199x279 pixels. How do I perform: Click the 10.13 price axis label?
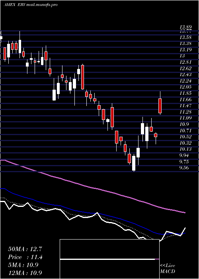(x=185, y=149)
